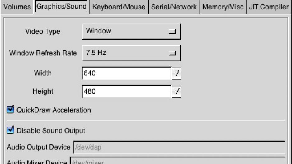Click the Audio Mixer Device field
Image resolution: width=292 pixels, height=164 pixels.
click(177, 161)
